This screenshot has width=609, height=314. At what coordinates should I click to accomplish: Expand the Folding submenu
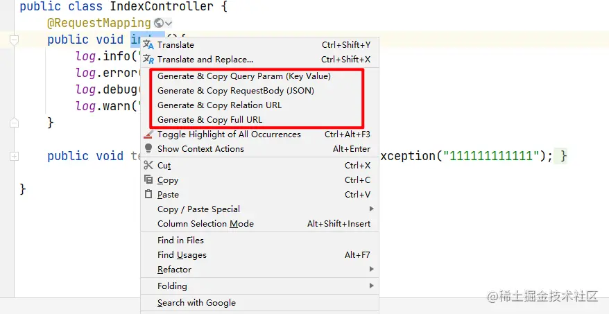[371, 286]
